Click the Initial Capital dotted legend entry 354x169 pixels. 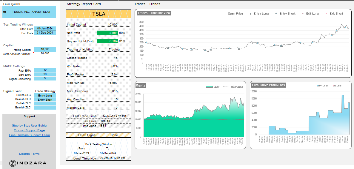[x=233, y=87]
